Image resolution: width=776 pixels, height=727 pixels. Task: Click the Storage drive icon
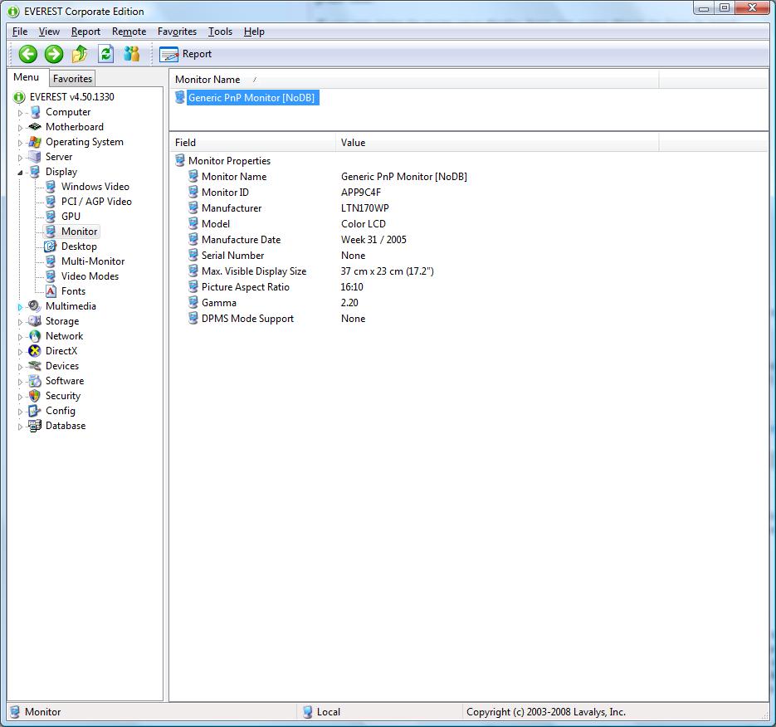click(x=35, y=321)
